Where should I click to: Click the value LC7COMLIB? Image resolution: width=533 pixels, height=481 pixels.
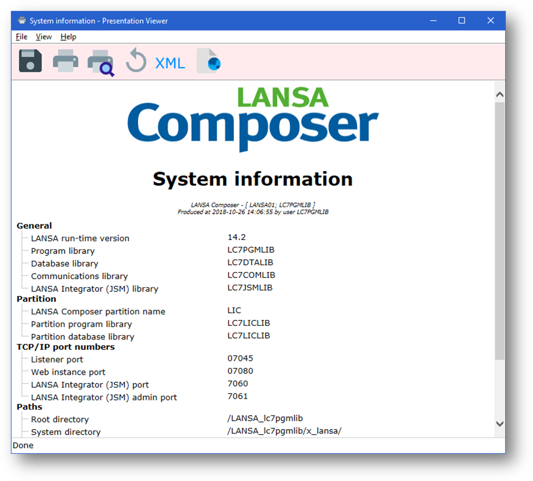point(251,275)
